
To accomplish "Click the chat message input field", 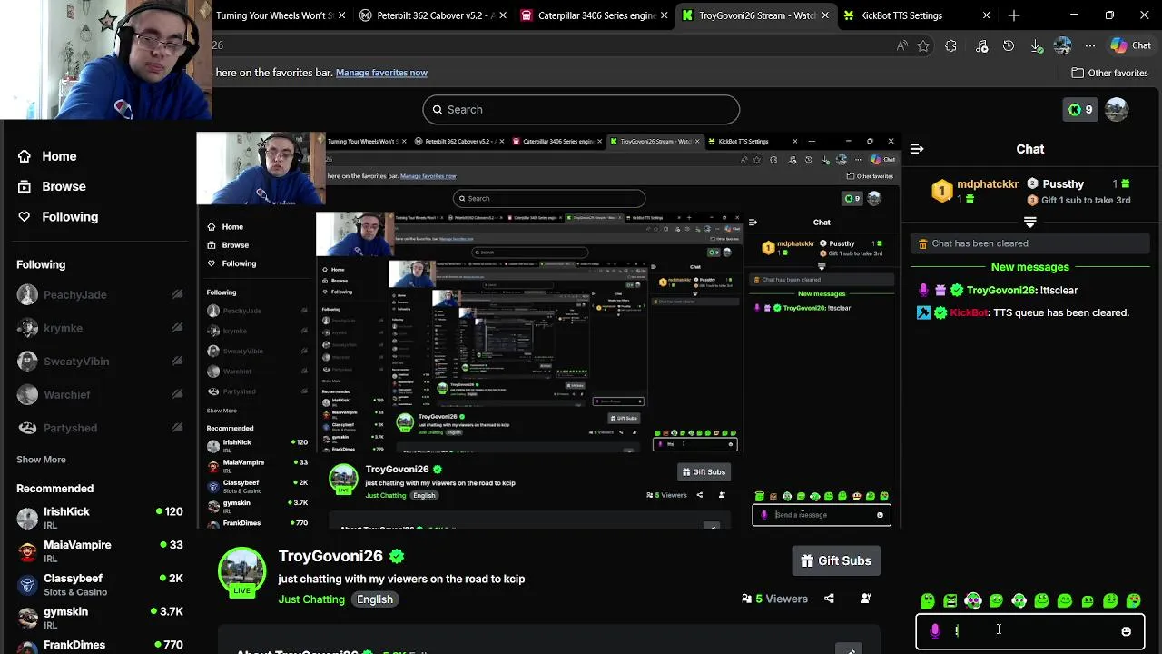I will point(1029,631).
